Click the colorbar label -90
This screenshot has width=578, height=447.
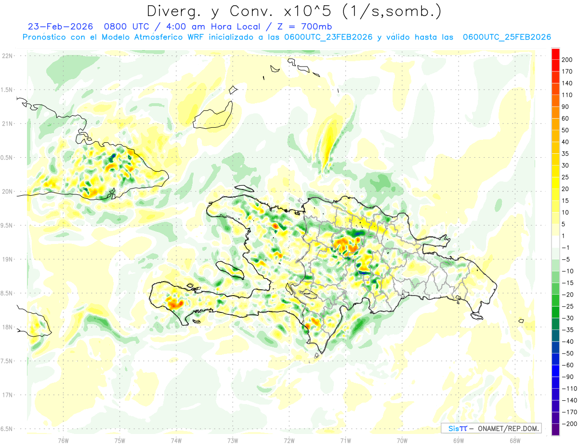[566, 377]
